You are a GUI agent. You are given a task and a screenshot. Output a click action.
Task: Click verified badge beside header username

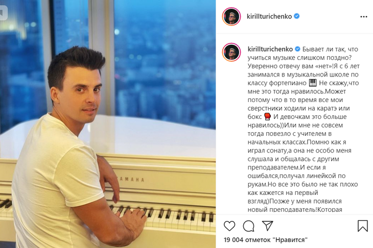(297, 16)
